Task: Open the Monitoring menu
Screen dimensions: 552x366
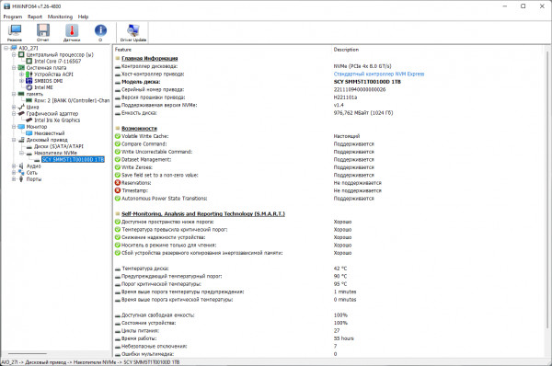Action: point(60,17)
